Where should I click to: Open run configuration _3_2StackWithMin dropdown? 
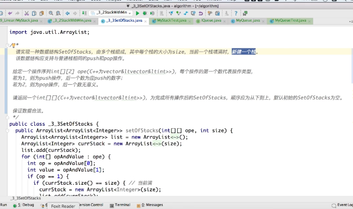point(111,13)
